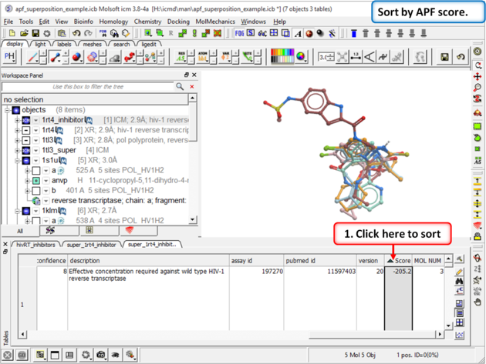Toggle the anvp ligand display checkbox

[35, 181]
